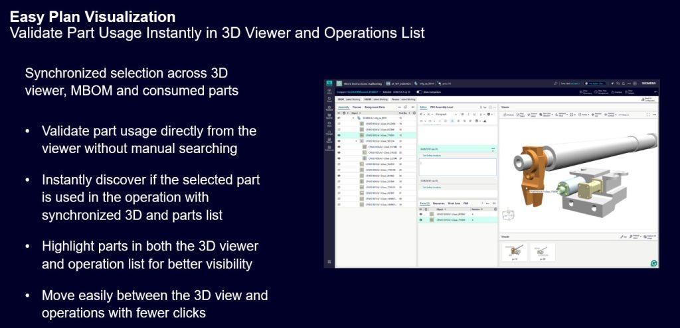This screenshot has width=680, height=328.
Task: Click Capture 3D image in Visuals toolbar
Action: (649, 237)
